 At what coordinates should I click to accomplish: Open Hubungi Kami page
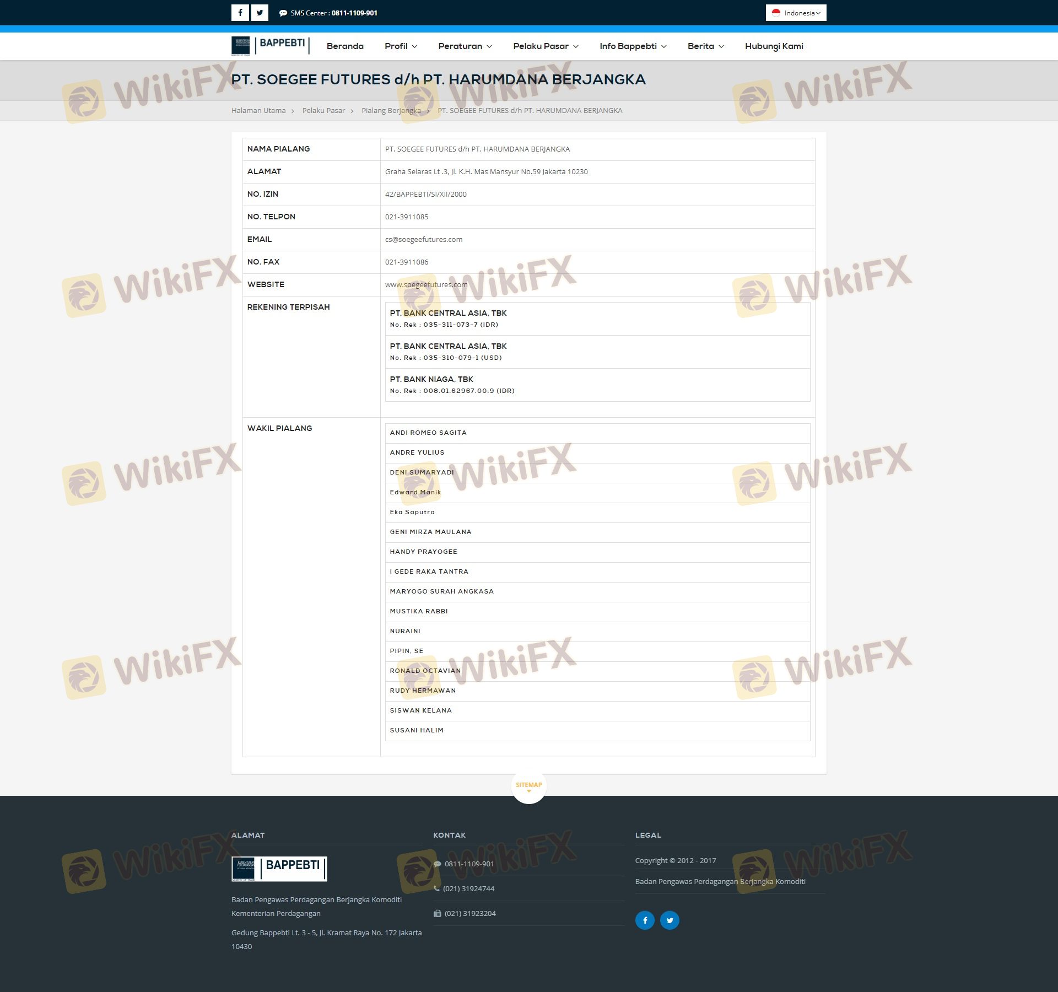click(774, 46)
